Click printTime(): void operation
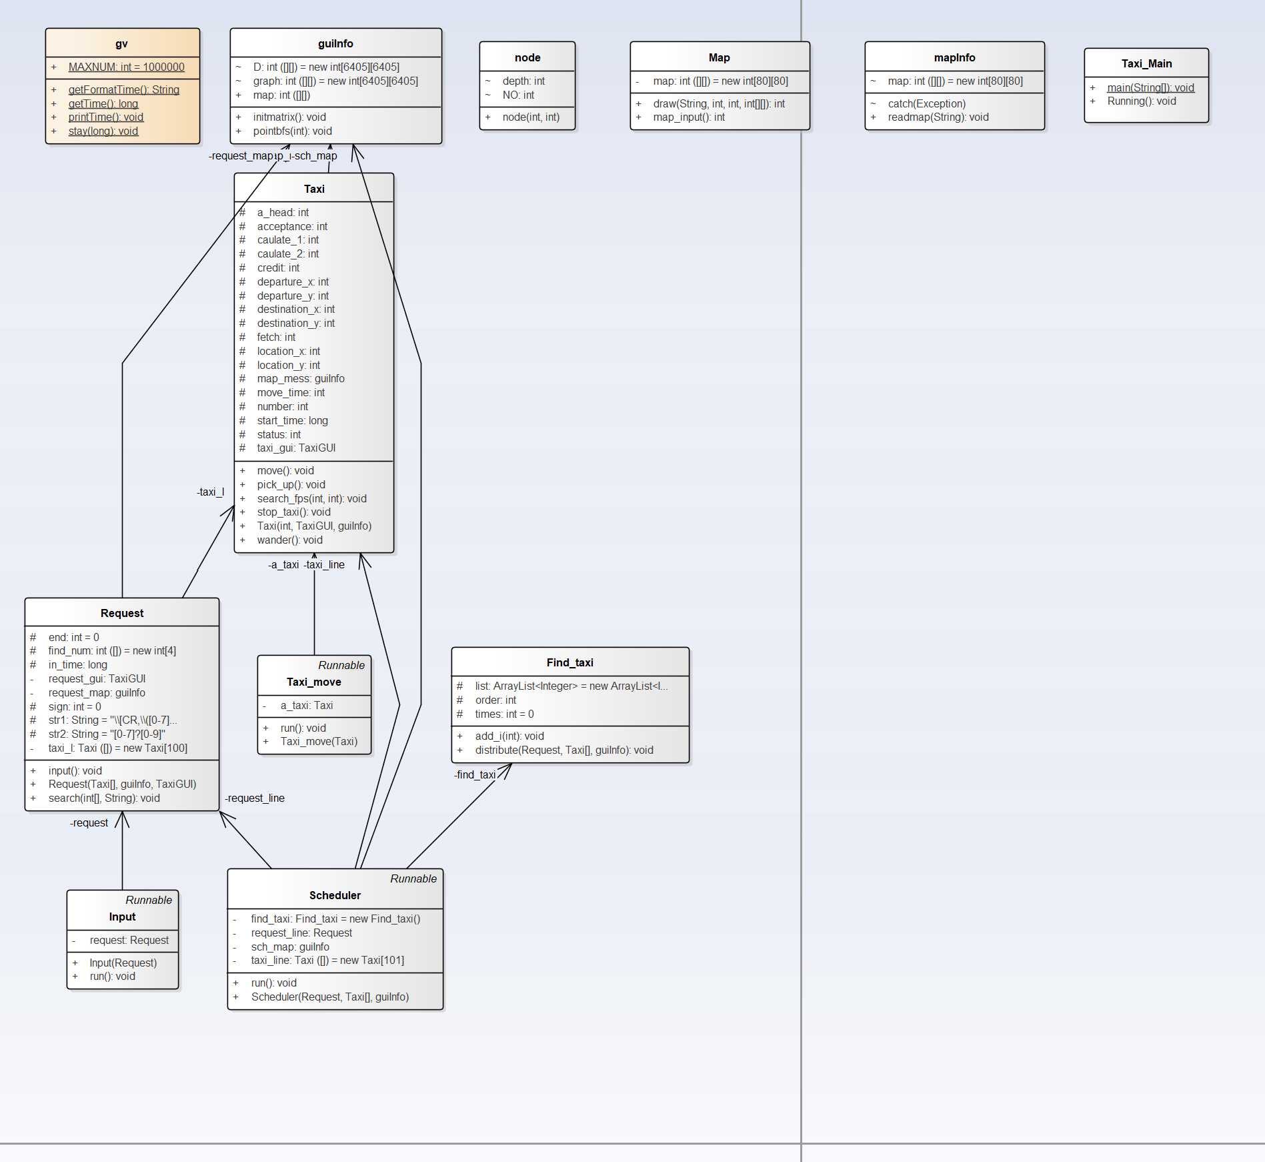 (105, 117)
